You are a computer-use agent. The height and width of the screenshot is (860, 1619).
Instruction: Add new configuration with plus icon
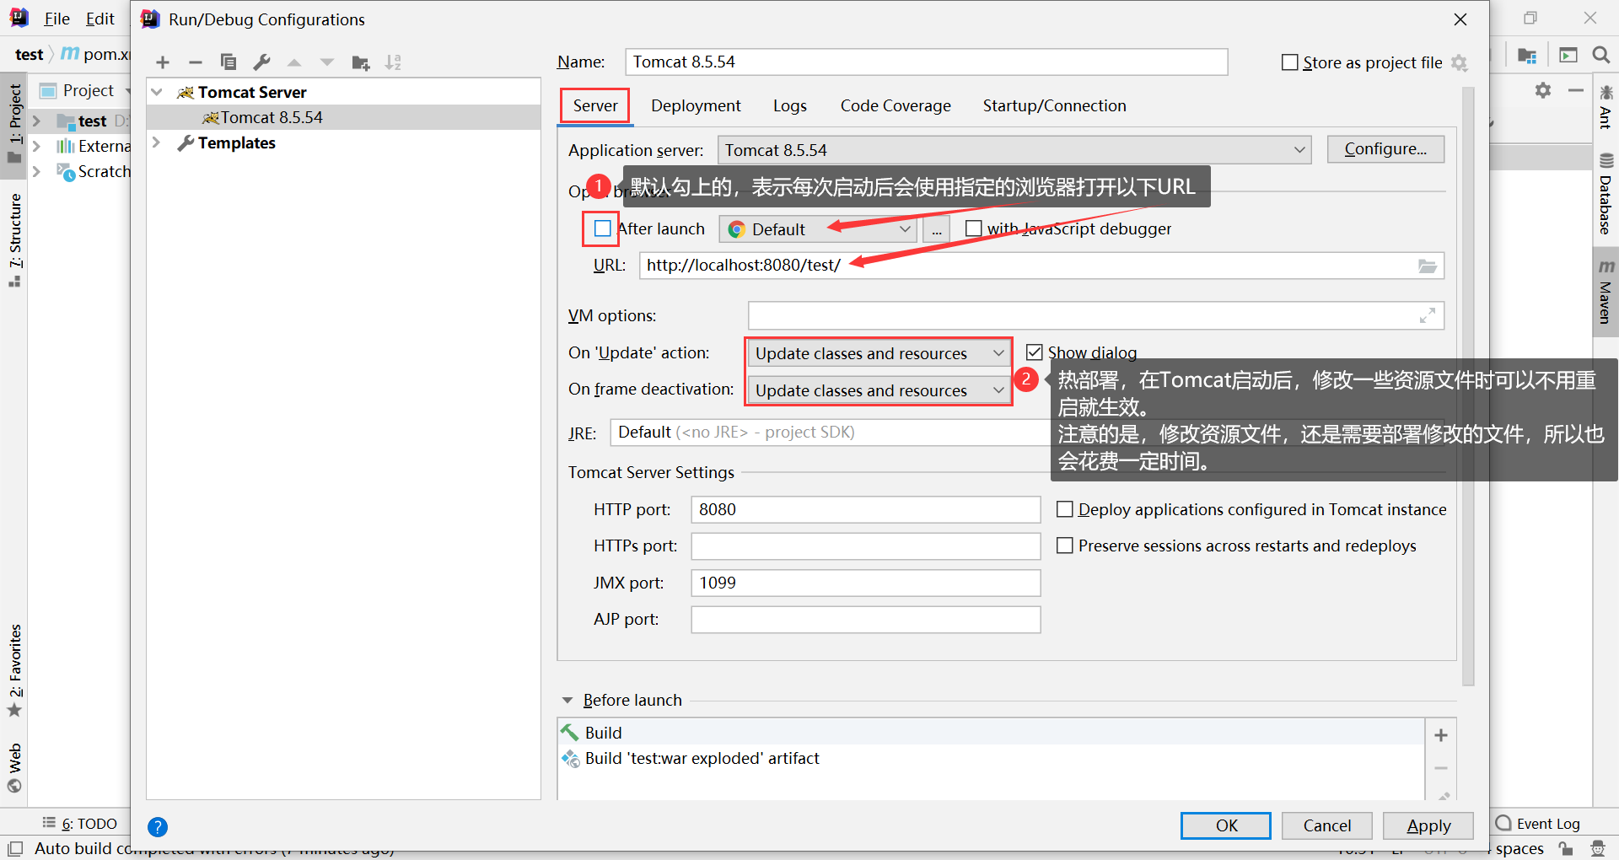163,62
